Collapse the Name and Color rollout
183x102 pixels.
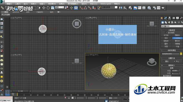[172, 50]
